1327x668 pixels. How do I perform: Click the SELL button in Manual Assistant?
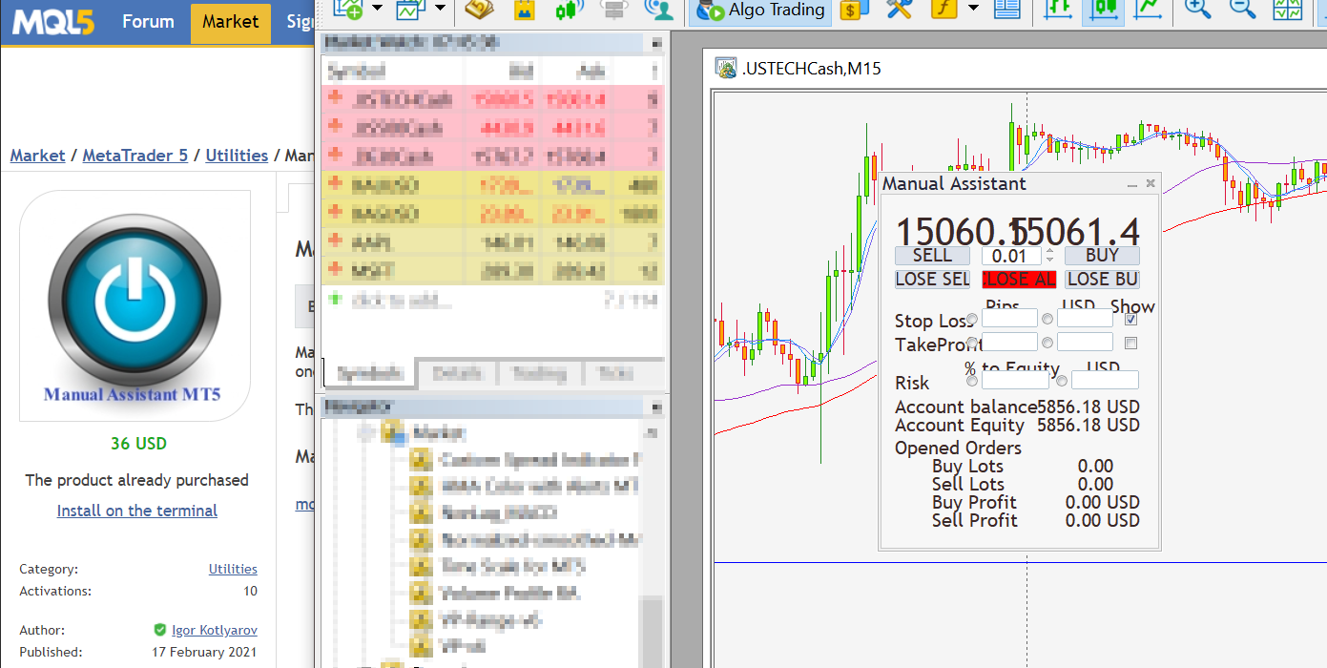click(932, 255)
